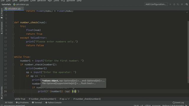Click LF line separator in status bar
The width and height of the screenshot is (189, 106).
(142, 105)
